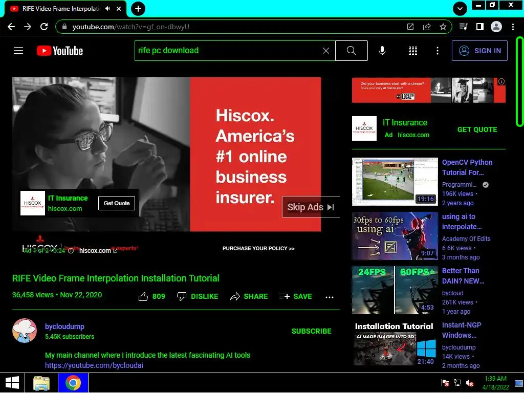Screen dimensions: 524x393
Task: Click Academy Of Edits channel name
Action: pyautogui.click(x=466, y=238)
